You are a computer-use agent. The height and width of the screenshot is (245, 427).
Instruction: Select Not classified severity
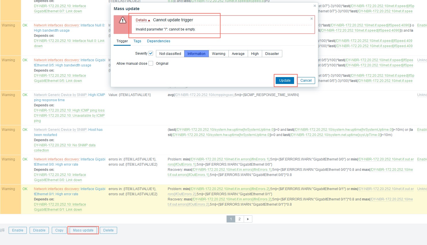[x=170, y=54]
